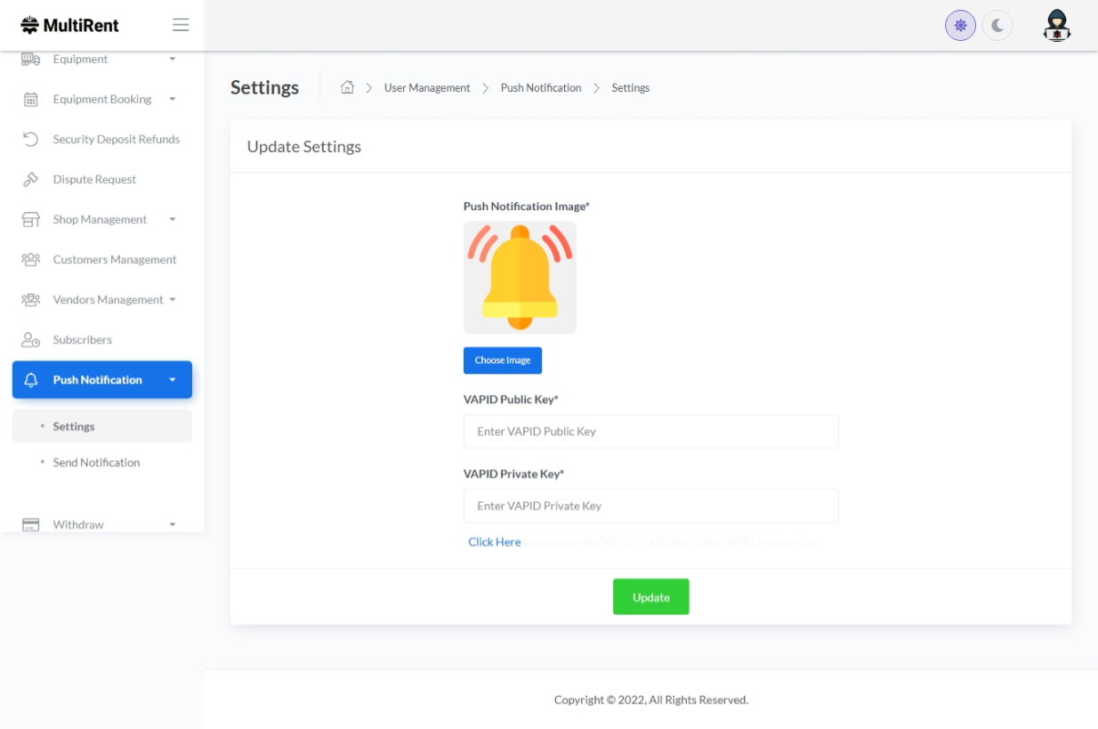Click the 'Click Here' VAPID link
The width and height of the screenshot is (1098, 729).
(x=494, y=542)
